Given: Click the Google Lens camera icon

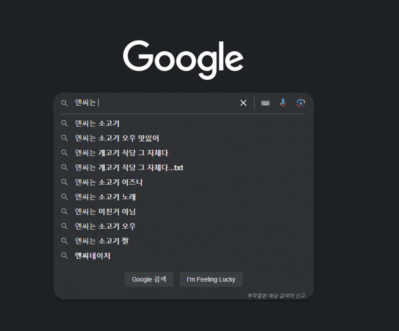Looking at the screenshot, I should click(300, 103).
